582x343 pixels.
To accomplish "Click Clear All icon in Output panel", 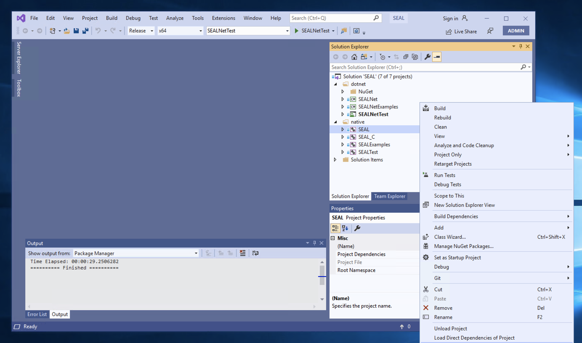I will pos(242,253).
